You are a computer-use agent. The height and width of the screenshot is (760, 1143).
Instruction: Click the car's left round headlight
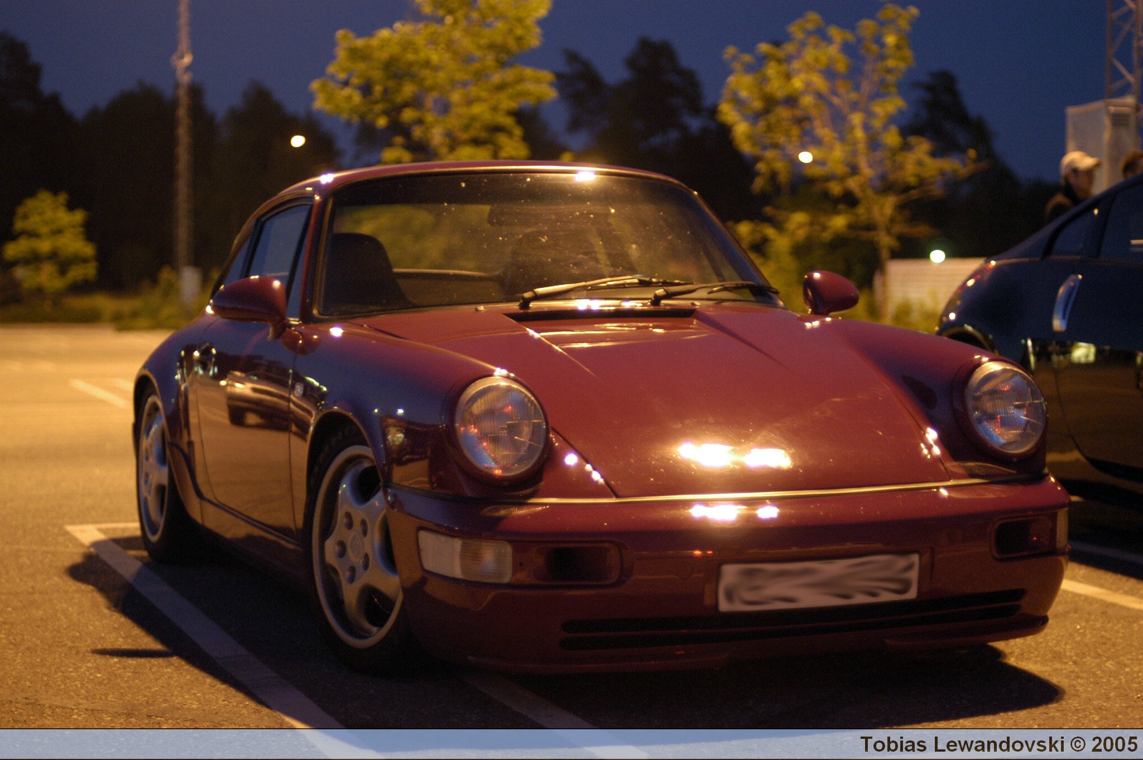point(500,427)
